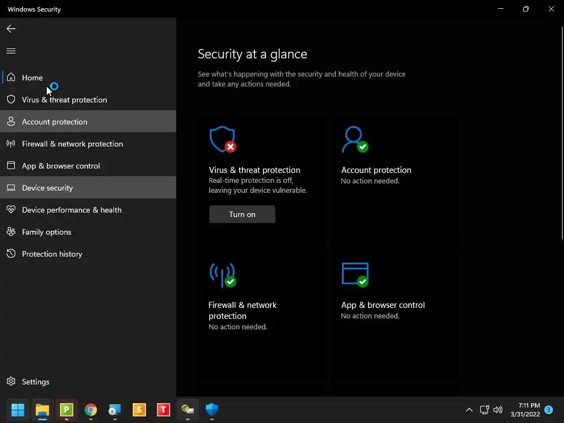The height and width of the screenshot is (423, 564).
Task: Click the Settings gear icon
Action: pyautogui.click(x=11, y=381)
